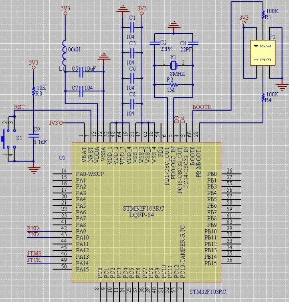The width and height of the screenshot is (289, 302).
Task: Select the P1 six-pin header body
Action: click(263, 53)
